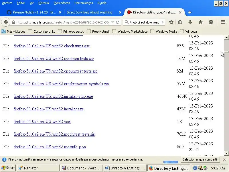Click the blue shield tray icon
Viewport: 229px width, 172px height.
coord(195,168)
